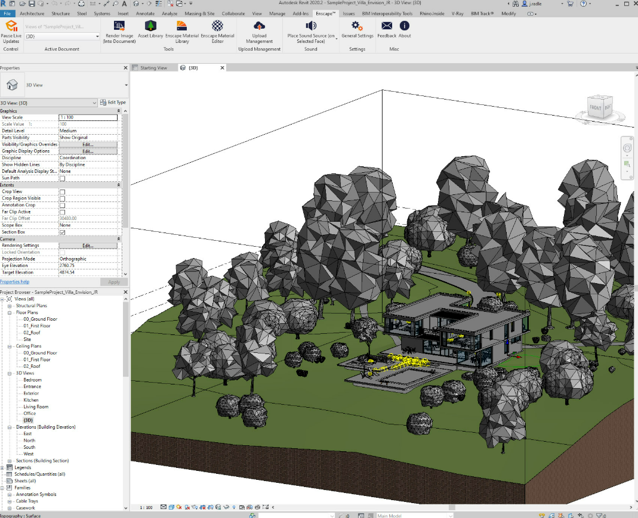Screen dimensions: 638x518
Task: Toggle Crop Region Visible checkbox
Action: [62, 198]
